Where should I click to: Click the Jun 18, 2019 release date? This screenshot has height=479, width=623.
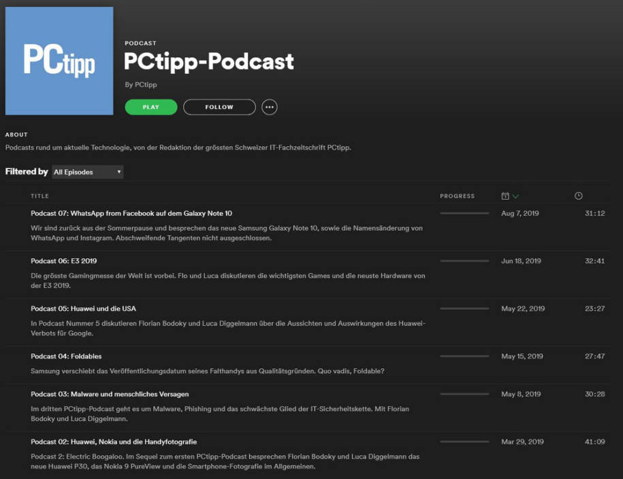coord(522,261)
